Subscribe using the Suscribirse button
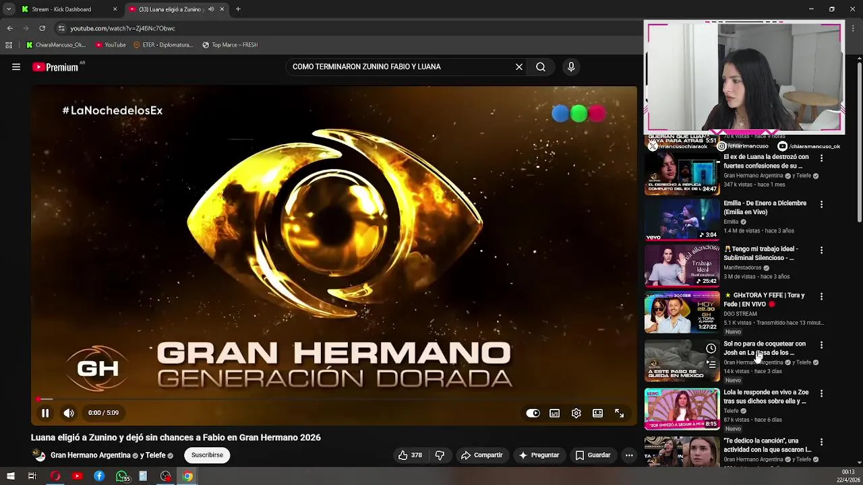The width and height of the screenshot is (863, 485). (x=207, y=455)
